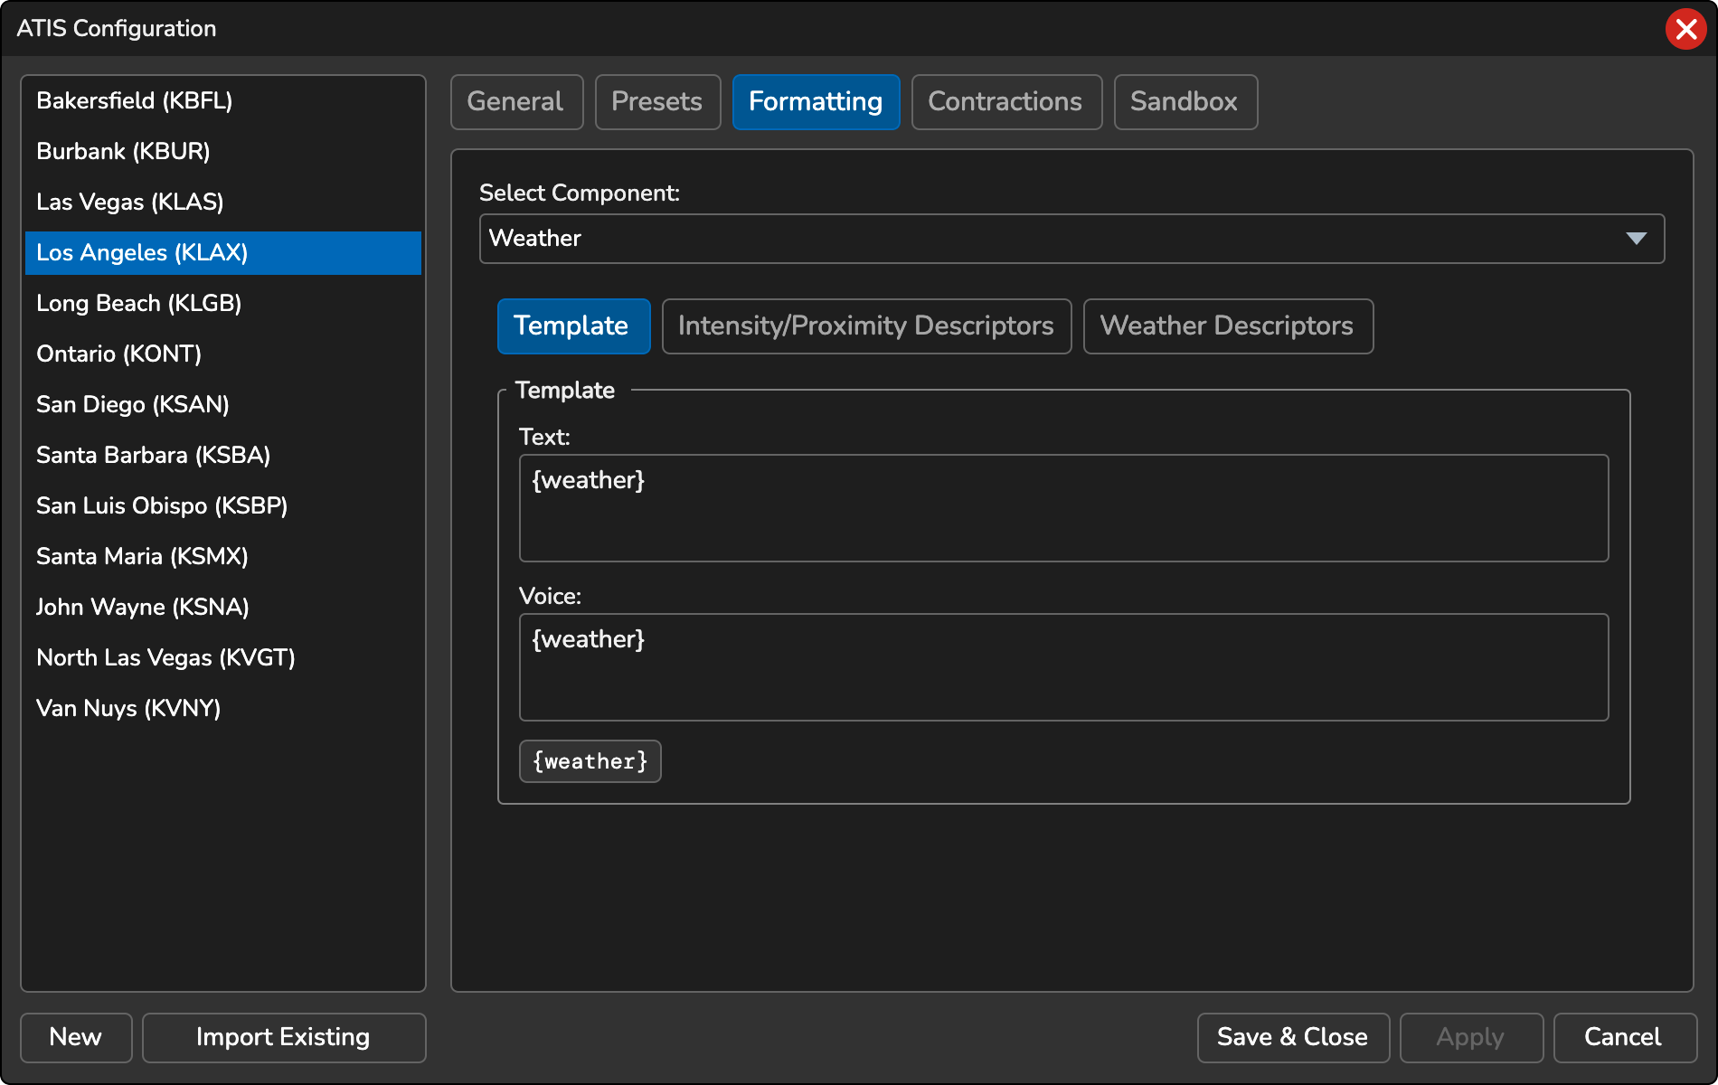Switch to Weather Descriptors sub-tab

(1227, 326)
